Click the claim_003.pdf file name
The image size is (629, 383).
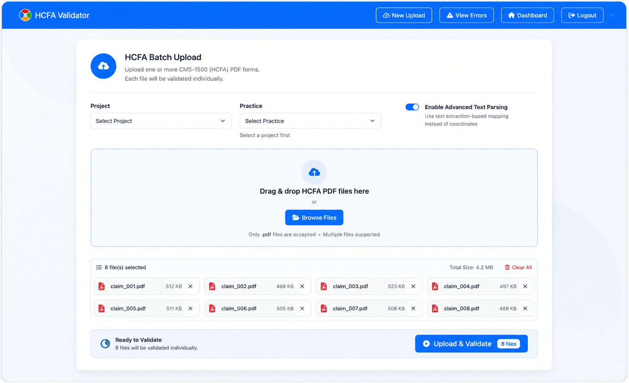pos(351,286)
